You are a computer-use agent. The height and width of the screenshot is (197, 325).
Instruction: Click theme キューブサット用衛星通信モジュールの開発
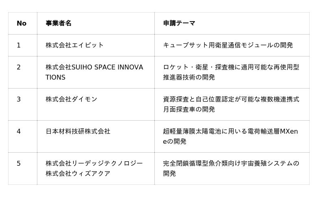(x=228, y=45)
